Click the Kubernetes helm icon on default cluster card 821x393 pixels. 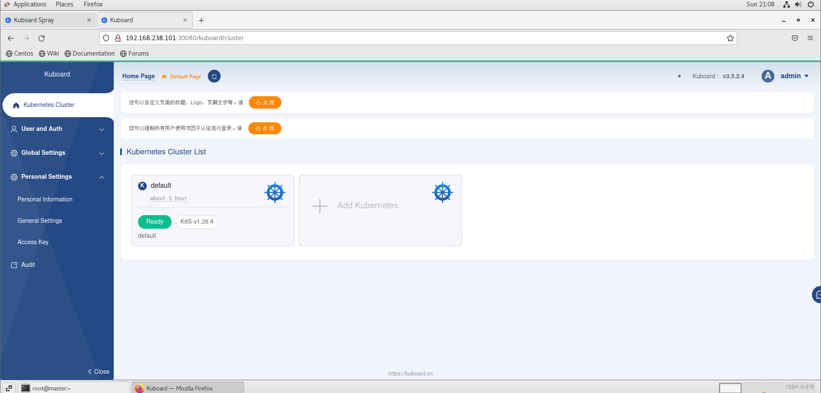[x=275, y=192]
